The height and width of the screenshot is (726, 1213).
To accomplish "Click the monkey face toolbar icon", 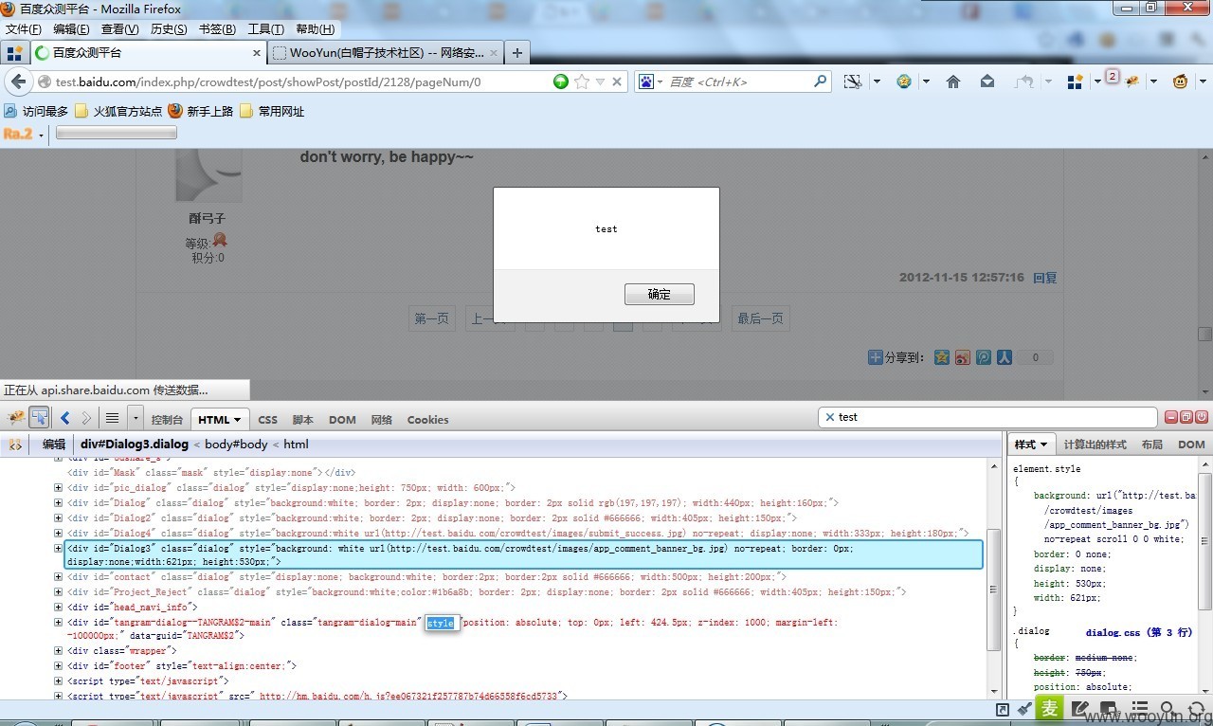I will click(1181, 82).
